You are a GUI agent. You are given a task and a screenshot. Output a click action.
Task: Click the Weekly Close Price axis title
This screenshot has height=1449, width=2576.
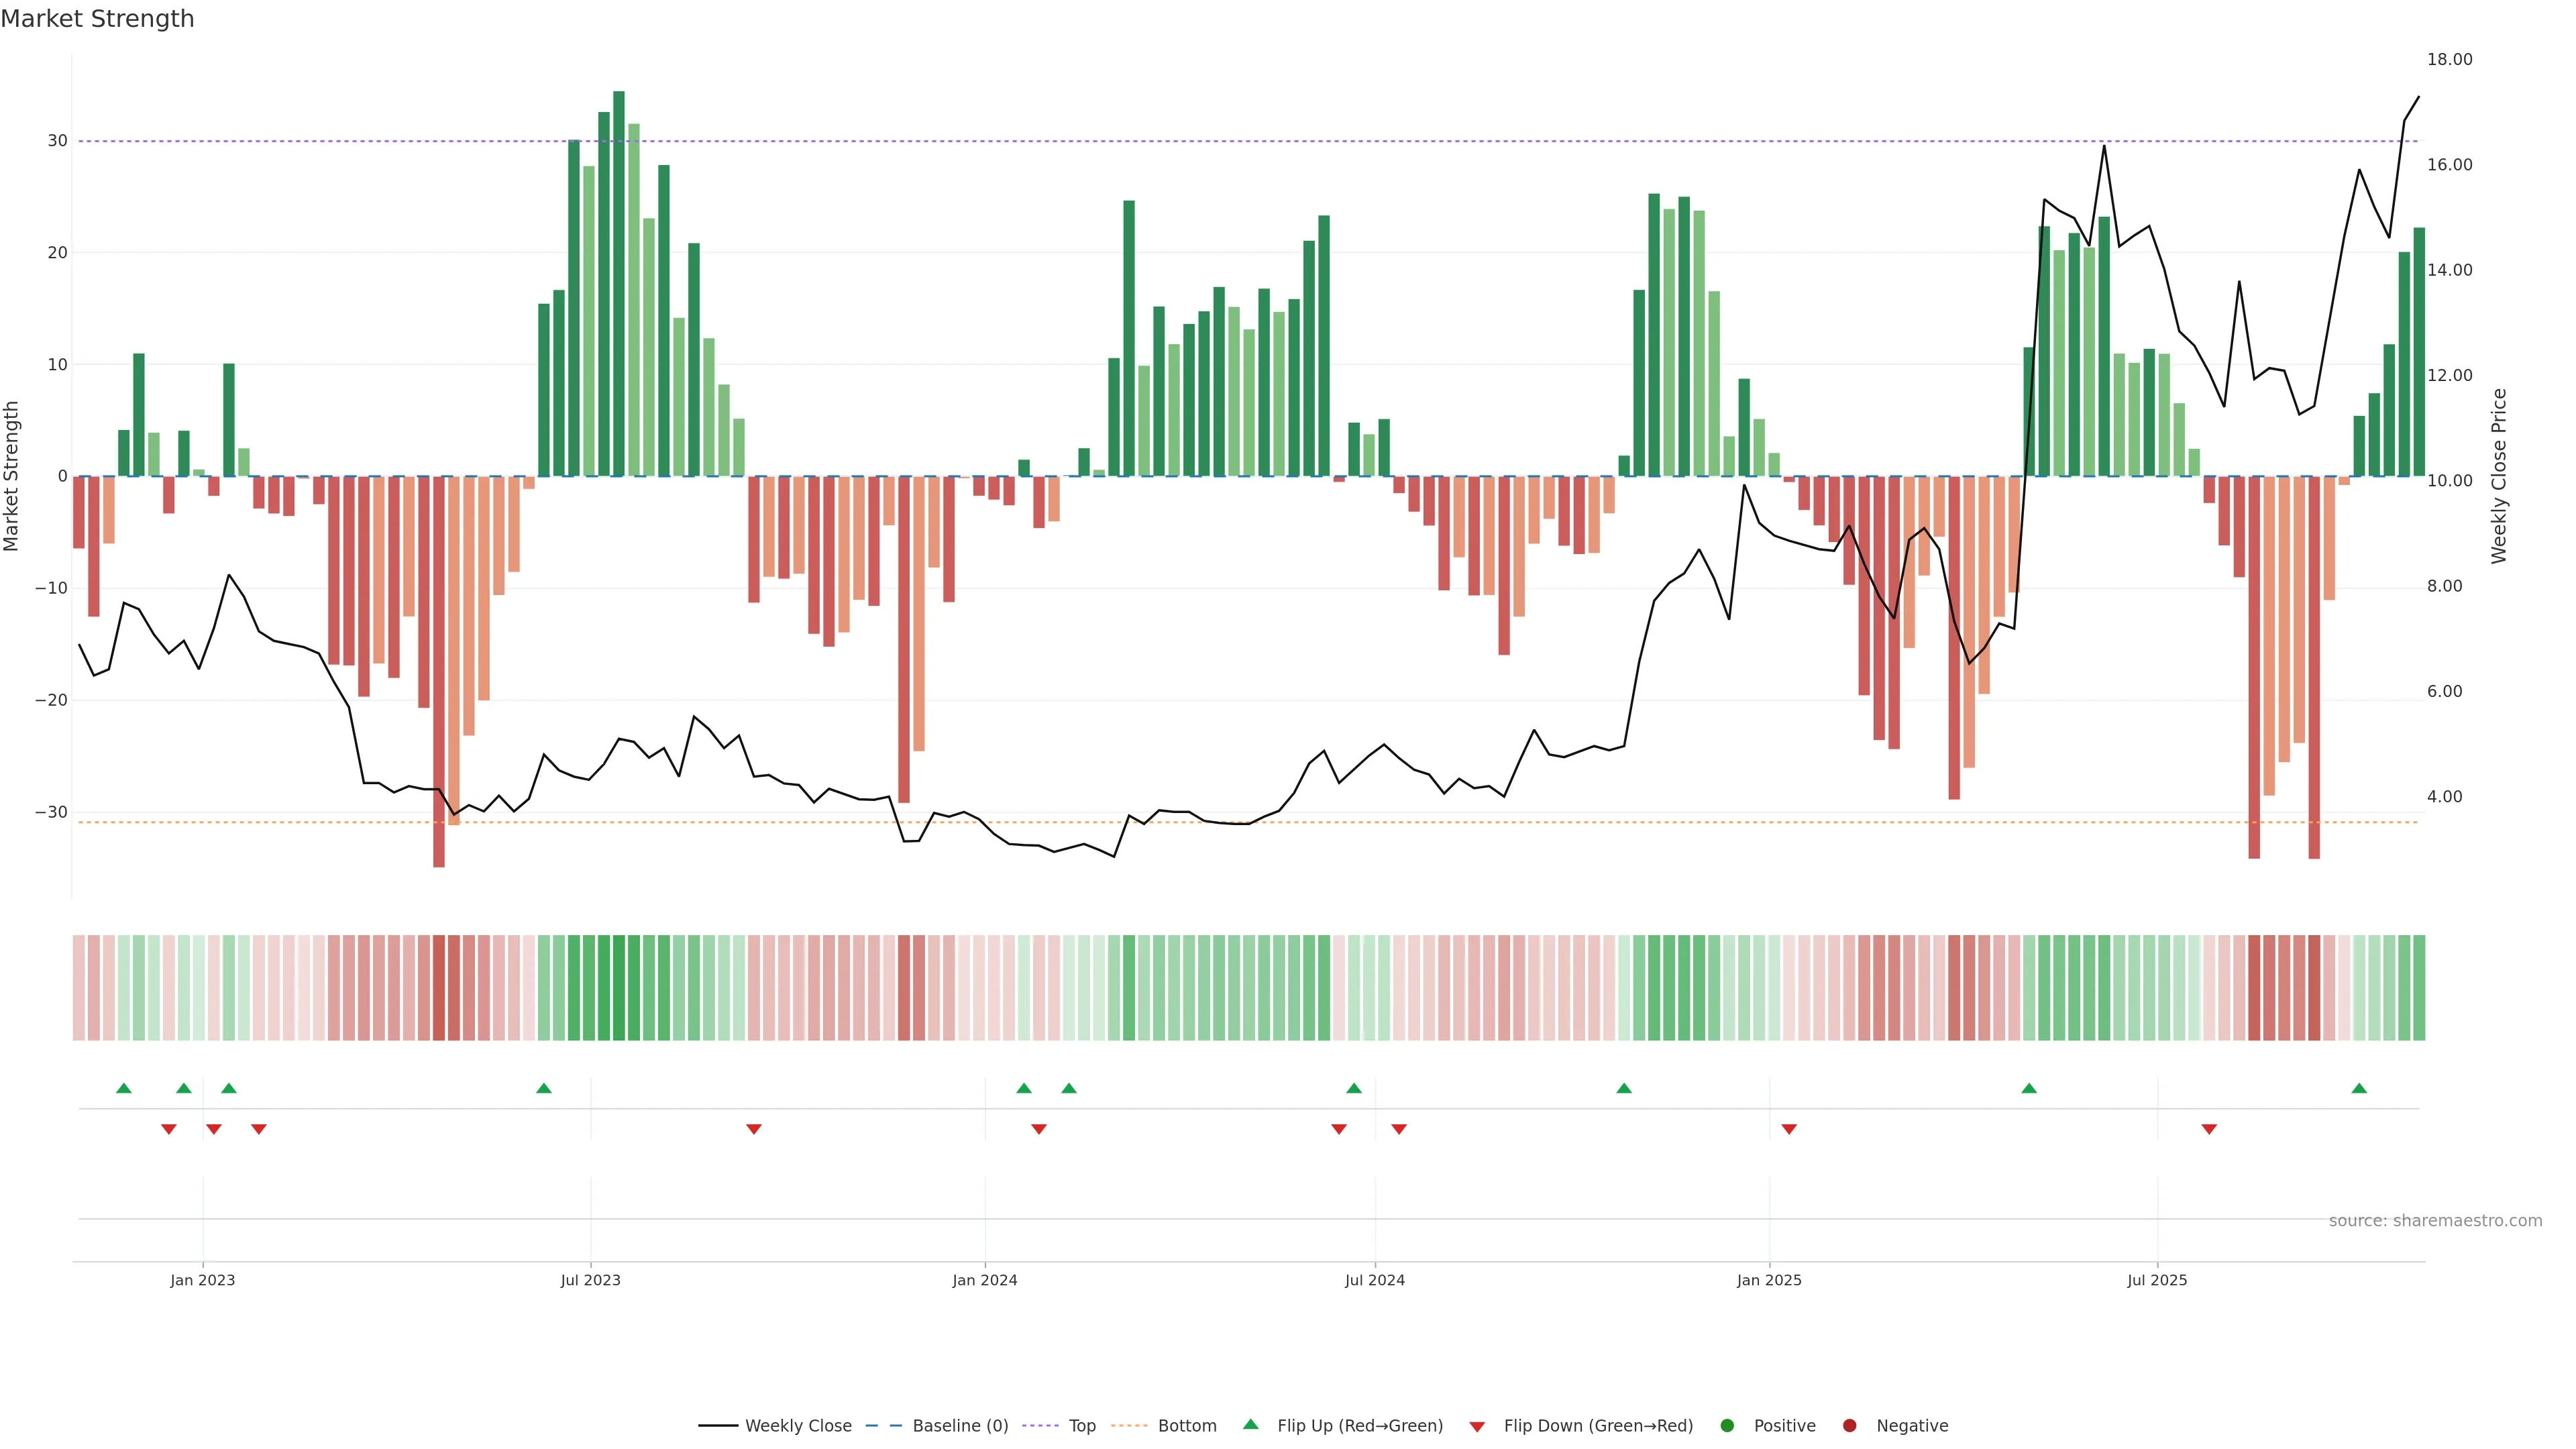[2499, 476]
